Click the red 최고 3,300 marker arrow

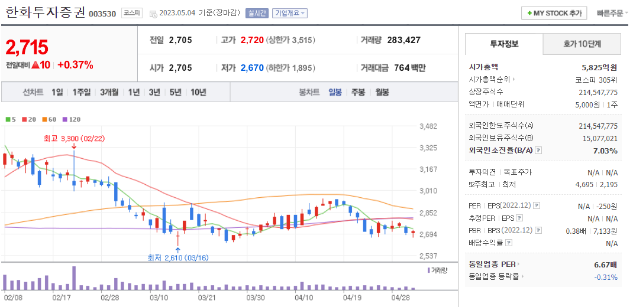coord(74,146)
